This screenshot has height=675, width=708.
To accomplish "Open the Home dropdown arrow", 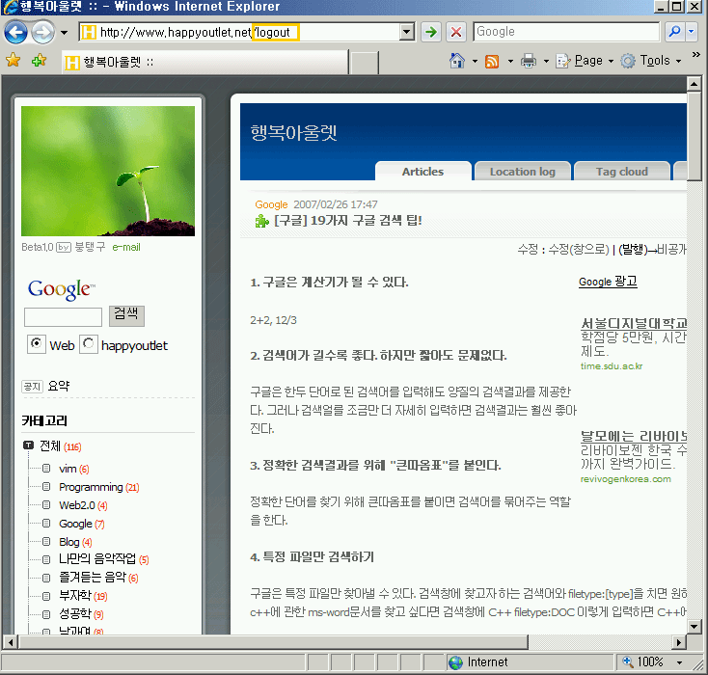I will click(x=475, y=61).
